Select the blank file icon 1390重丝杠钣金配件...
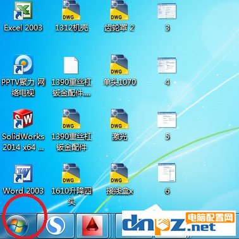The width and height of the screenshot is (239, 239). coord(71,65)
